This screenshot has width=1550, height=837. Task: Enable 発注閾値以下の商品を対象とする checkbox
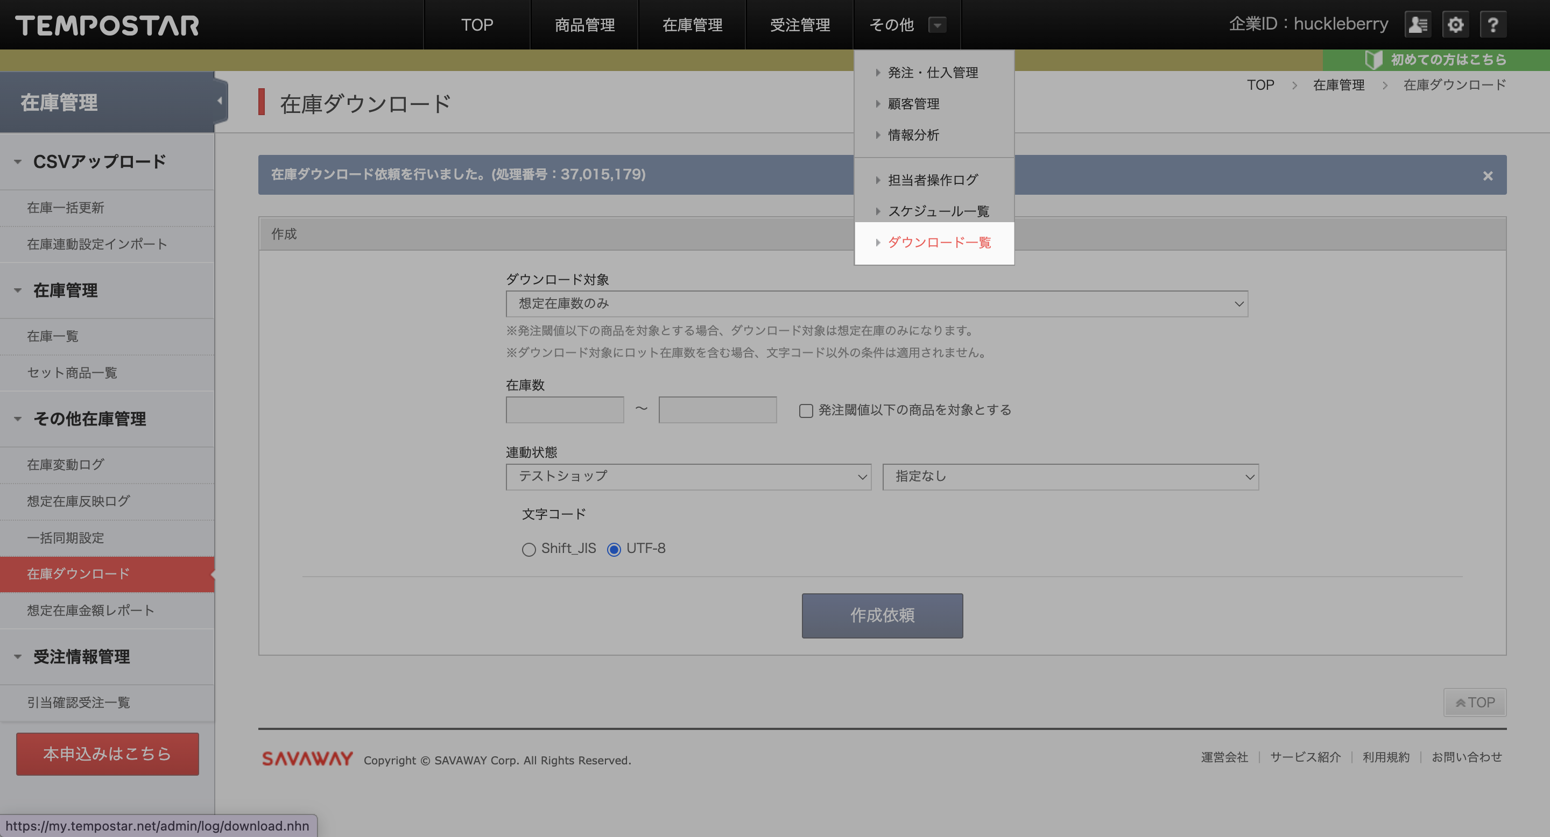point(806,410)
